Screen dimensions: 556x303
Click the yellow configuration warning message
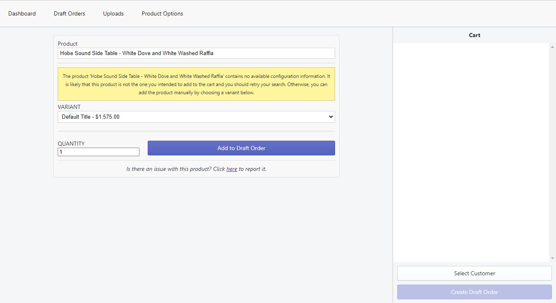196,84
